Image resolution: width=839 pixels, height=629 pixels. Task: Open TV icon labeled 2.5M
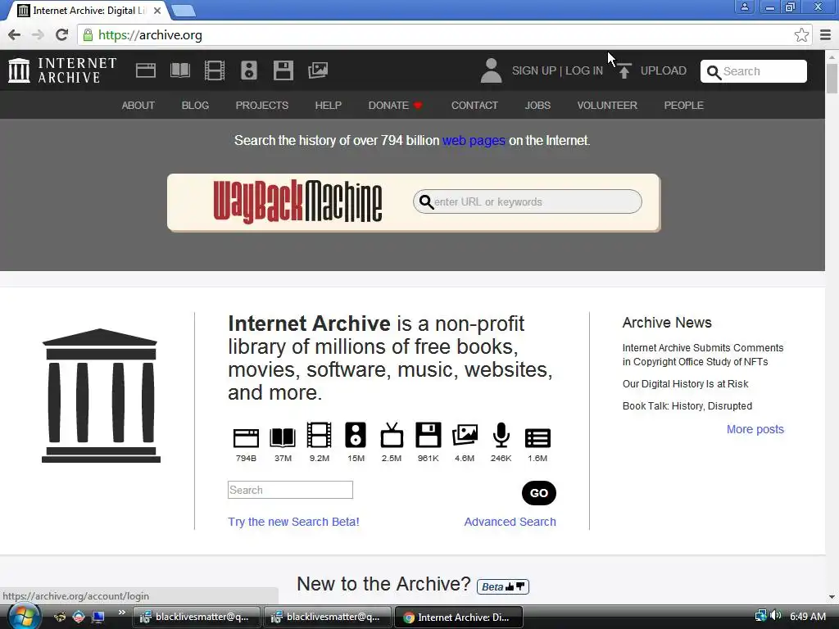(x=392, y=435)
